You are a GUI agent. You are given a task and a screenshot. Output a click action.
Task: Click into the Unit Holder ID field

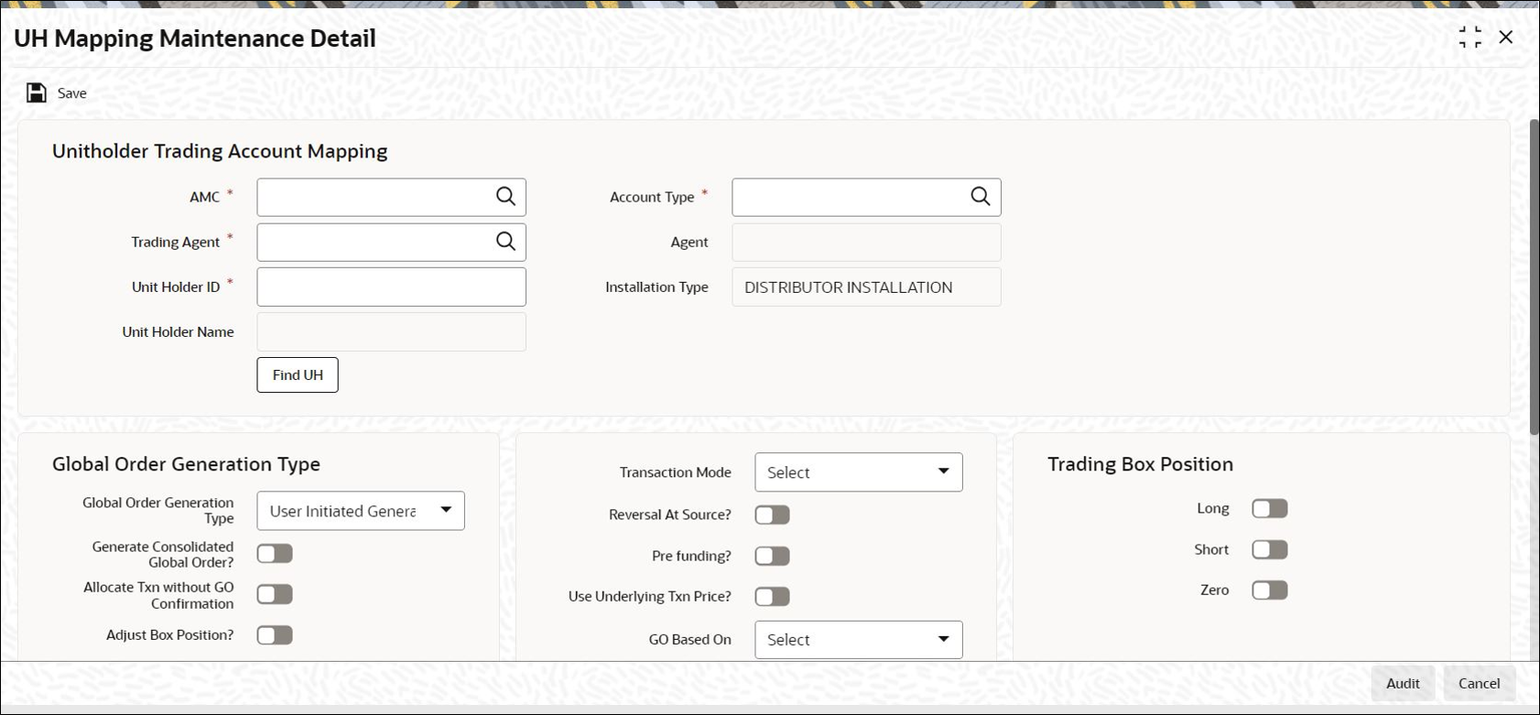tap(392, 287)
